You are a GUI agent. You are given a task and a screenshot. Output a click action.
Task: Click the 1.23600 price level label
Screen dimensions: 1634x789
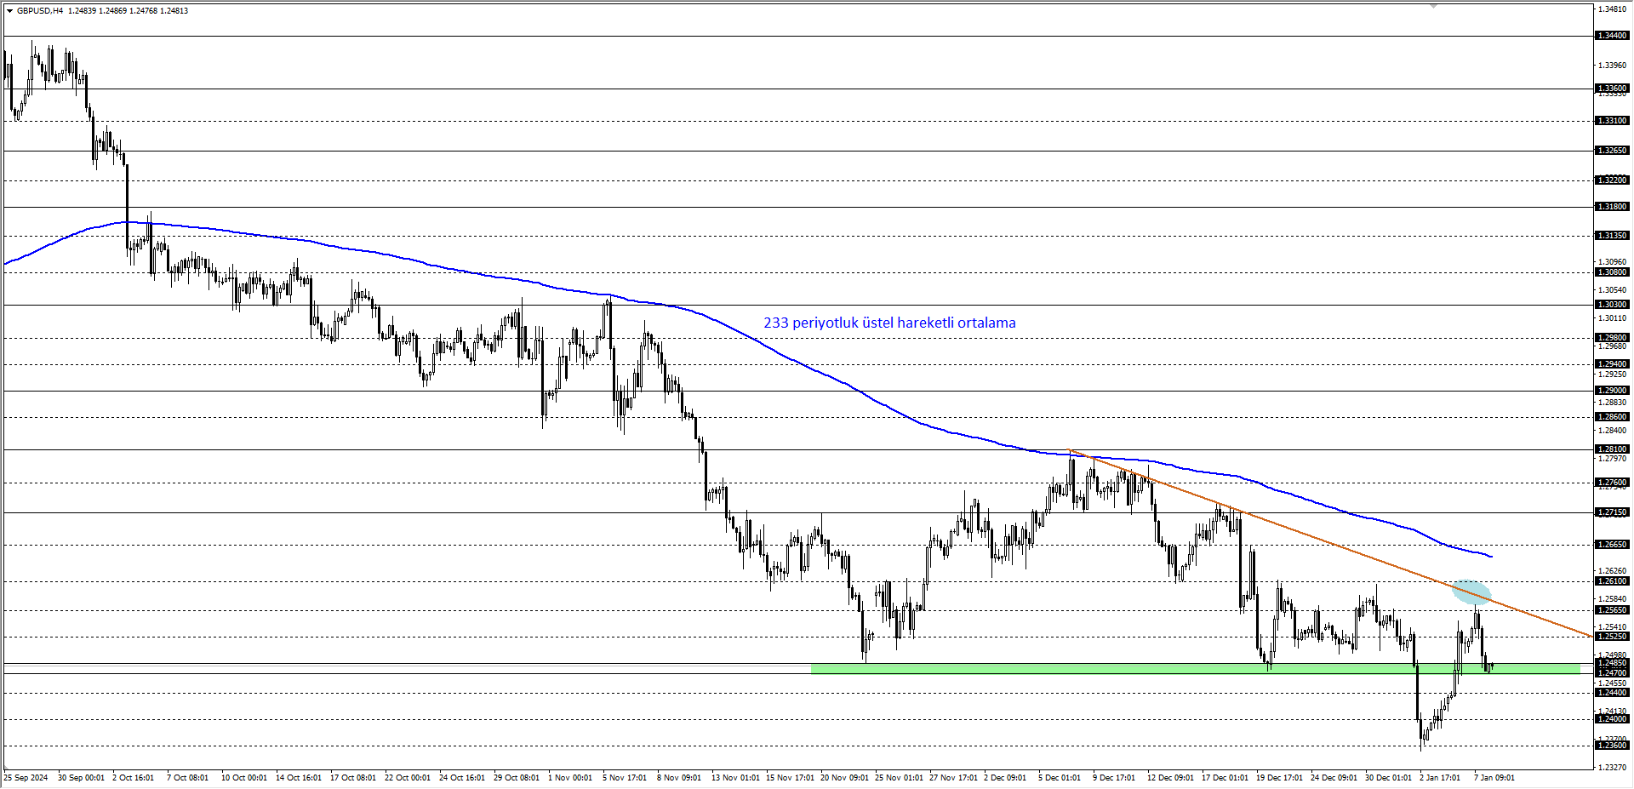pyautogui.click(x=1612, y=746)
